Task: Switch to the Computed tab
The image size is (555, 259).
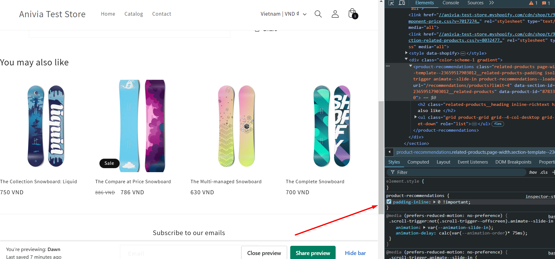Action: click(x=418, y=162)
